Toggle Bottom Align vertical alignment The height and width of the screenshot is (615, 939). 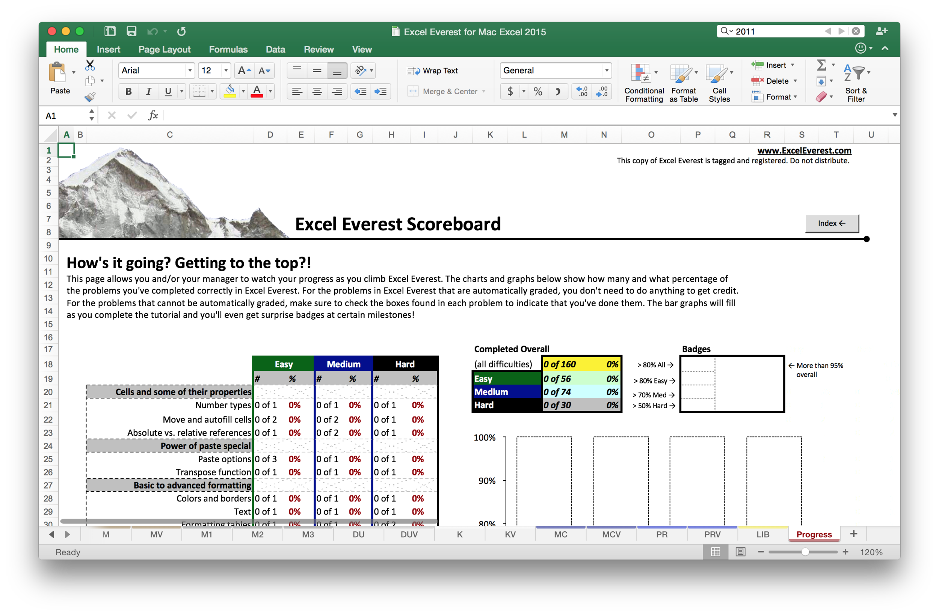click(337, 71)
